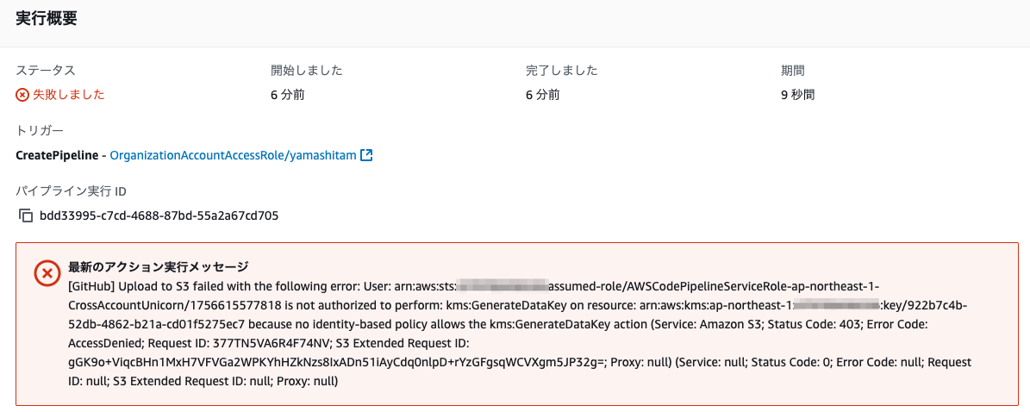This screenshot has height=412, width=1030.
Task: Click the 9 秒間 duration value
Action: tap(798, 96)
